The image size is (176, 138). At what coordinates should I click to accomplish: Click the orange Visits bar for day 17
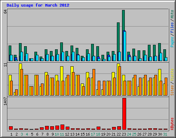tap(94, 82)
